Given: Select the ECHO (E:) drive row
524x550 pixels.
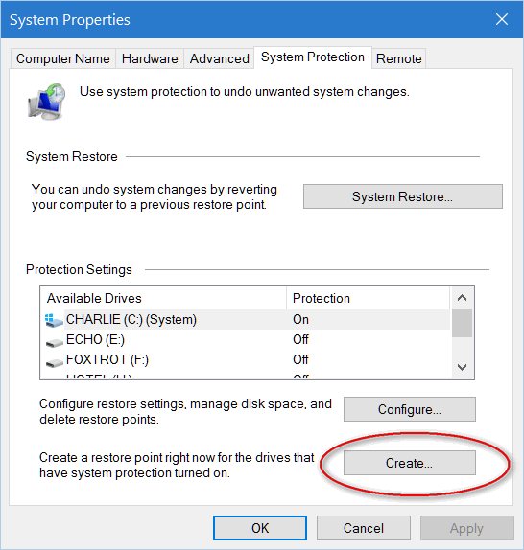Looking at the screenshot, I should pyautogui.click(x=246, y=339).
